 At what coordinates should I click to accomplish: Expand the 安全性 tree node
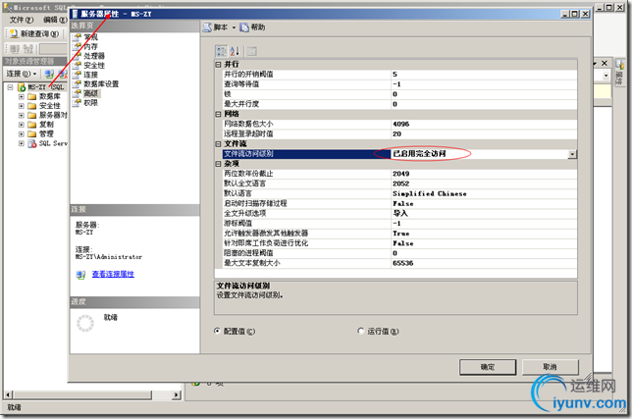pyautogui.click(x=22, y=106)
